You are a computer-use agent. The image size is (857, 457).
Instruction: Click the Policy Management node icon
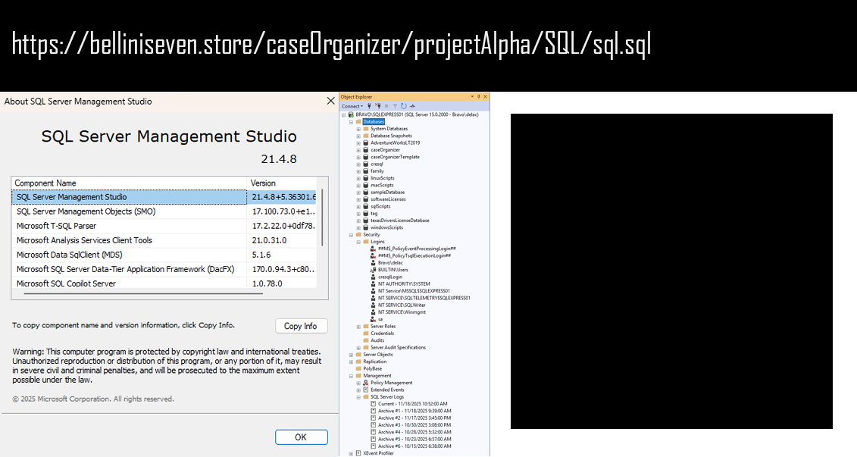tap(366, 383)
